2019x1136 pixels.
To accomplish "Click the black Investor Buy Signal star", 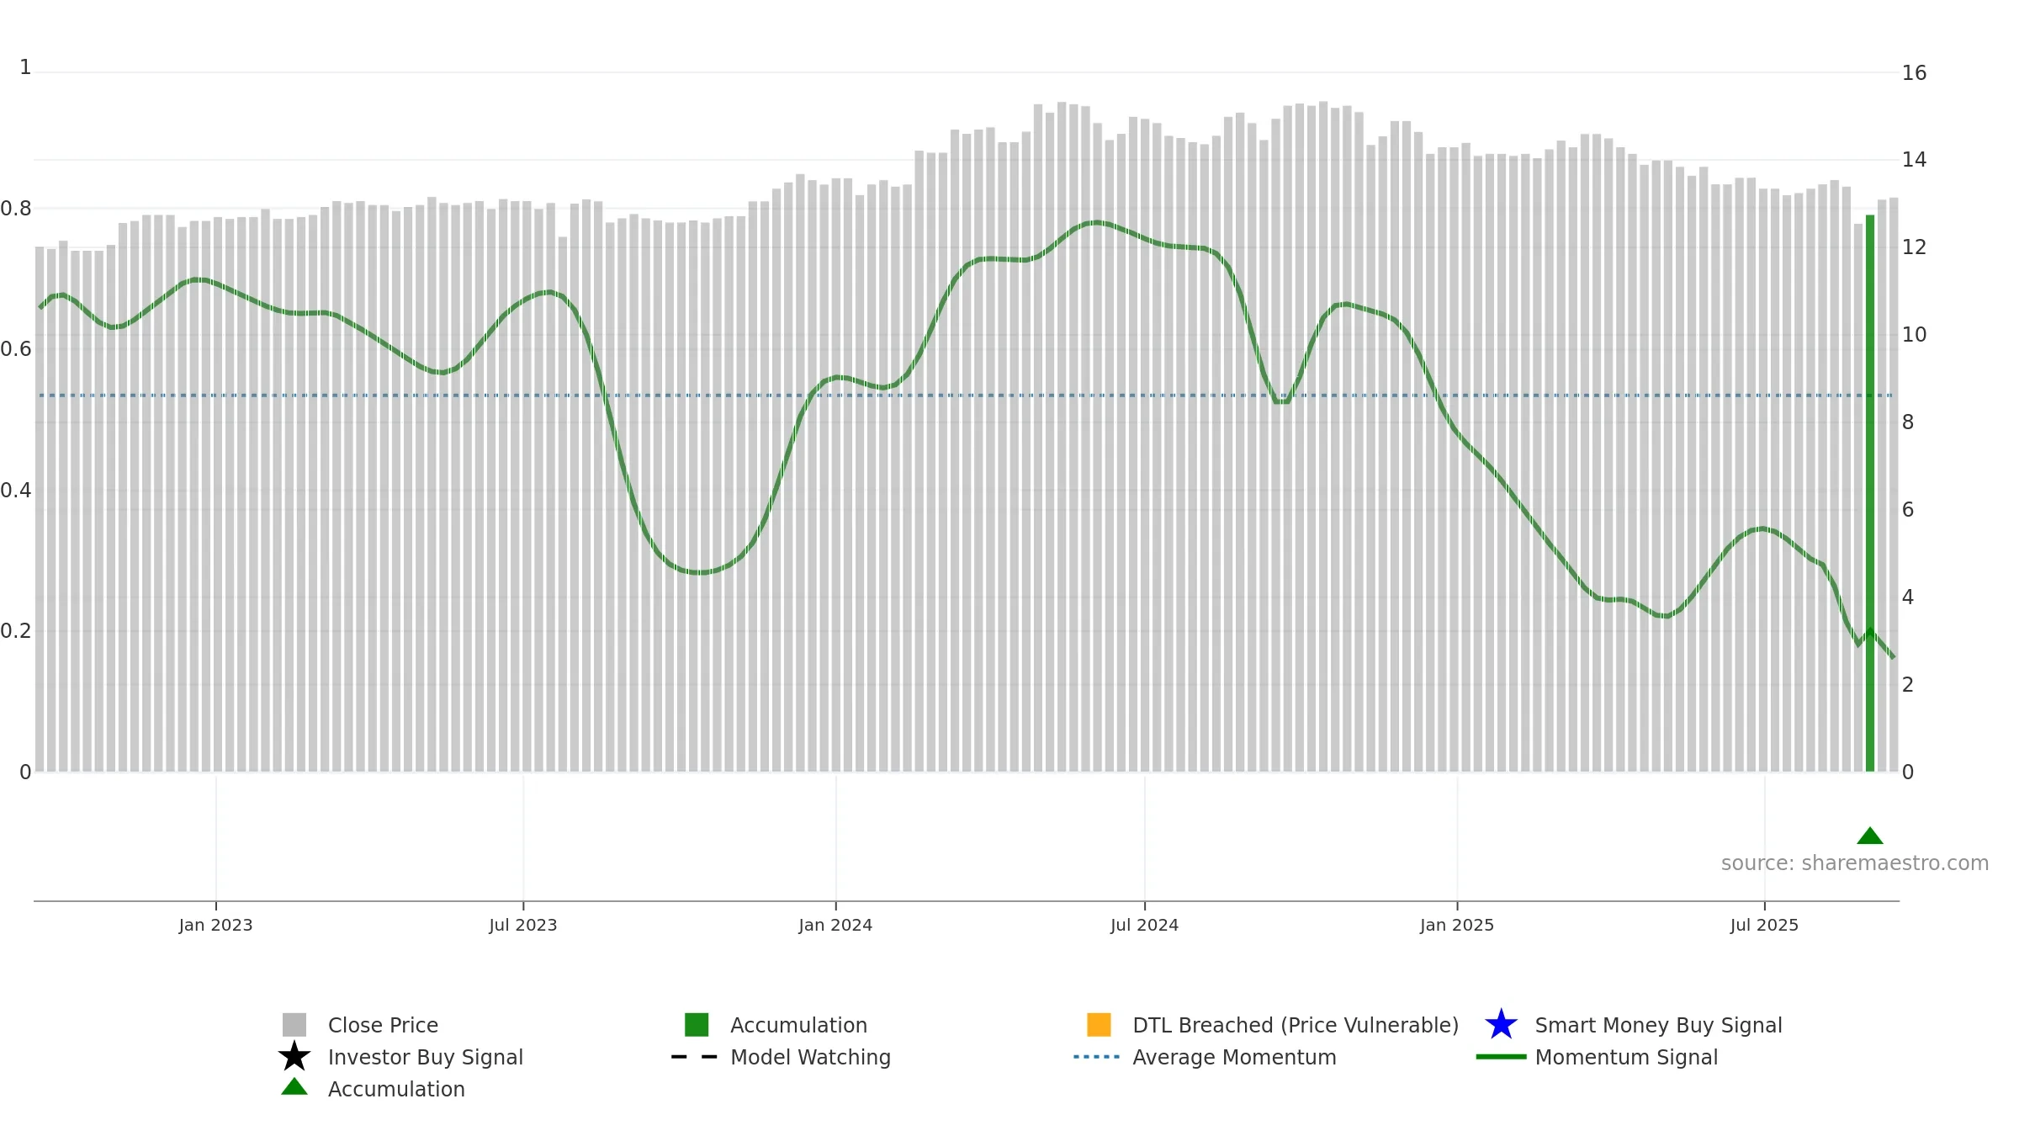I will coord(294,1057).
